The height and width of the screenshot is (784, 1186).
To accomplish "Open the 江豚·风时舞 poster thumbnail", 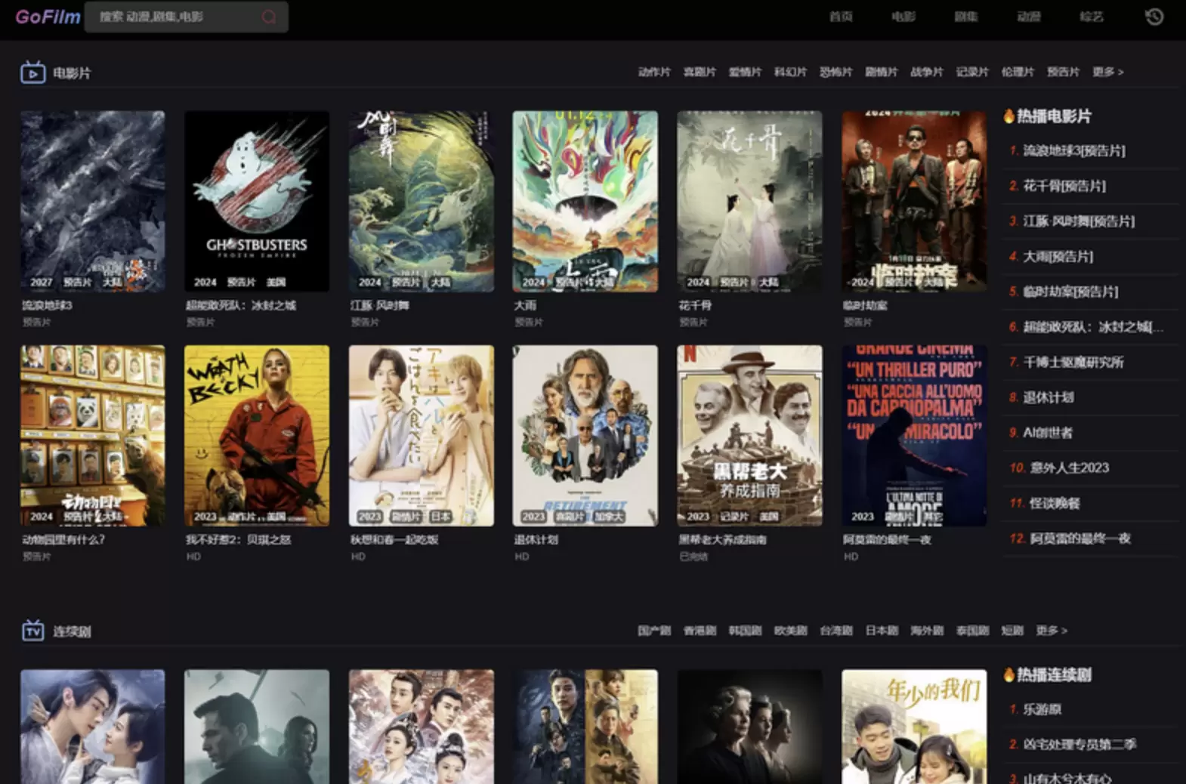I will coord(421,201).
